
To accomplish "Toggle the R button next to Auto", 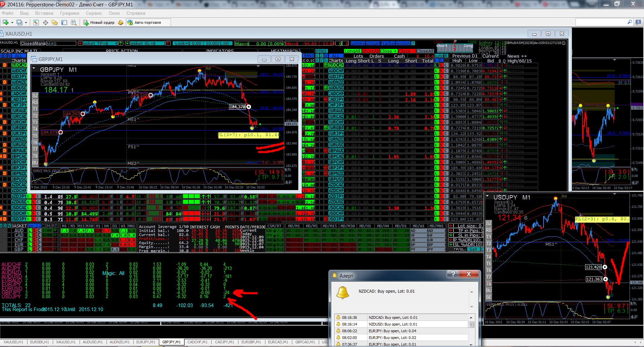I will [446, 56].
